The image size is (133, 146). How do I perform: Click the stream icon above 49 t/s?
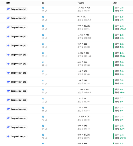click(43, 135)
